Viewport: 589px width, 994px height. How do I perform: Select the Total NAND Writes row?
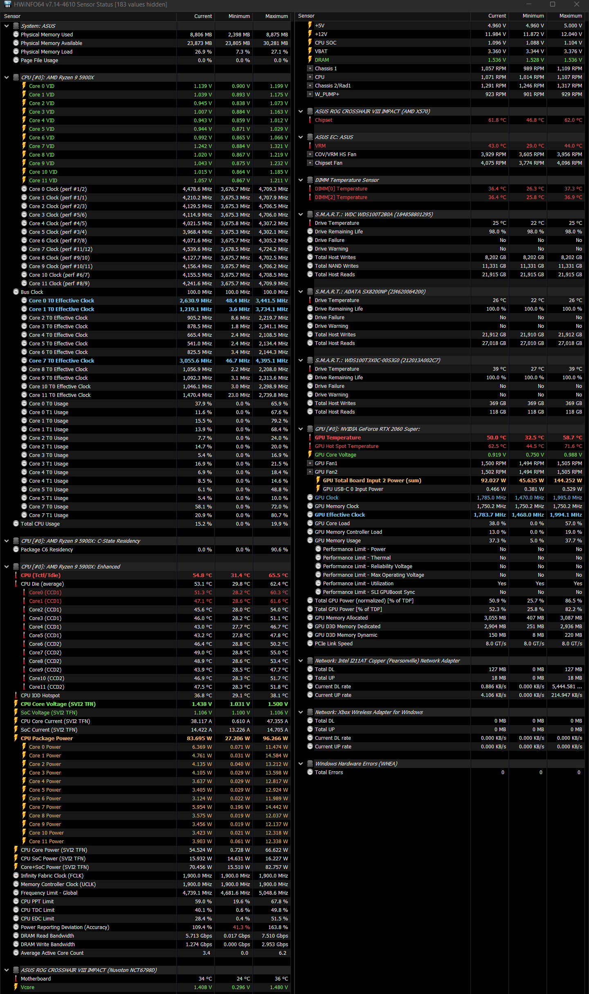[440, 266]
